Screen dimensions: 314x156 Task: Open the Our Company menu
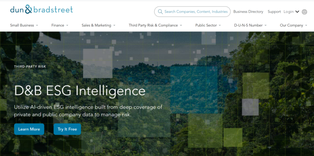tap(291, 25)
